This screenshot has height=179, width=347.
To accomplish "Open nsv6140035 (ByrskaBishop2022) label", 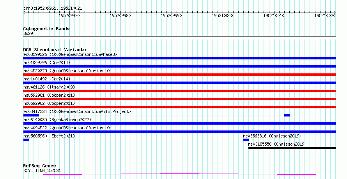I will [x=57, y=120].
